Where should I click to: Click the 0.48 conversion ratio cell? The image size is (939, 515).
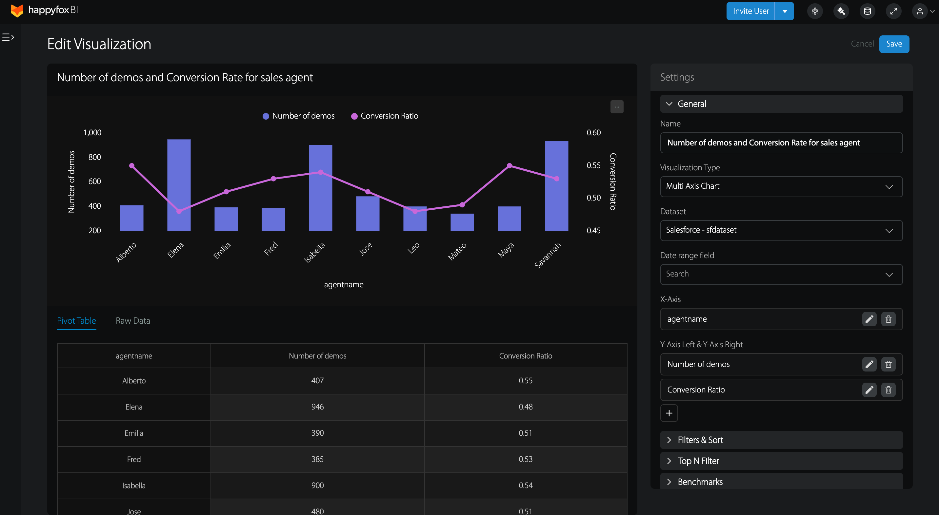point(525,407)
